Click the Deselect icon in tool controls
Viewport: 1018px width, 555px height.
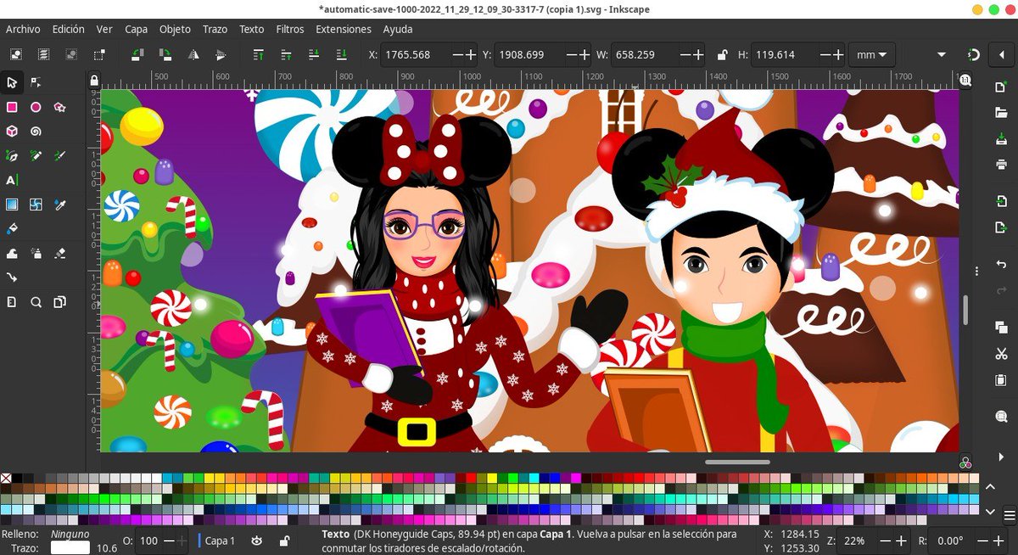tap(71, 54)
